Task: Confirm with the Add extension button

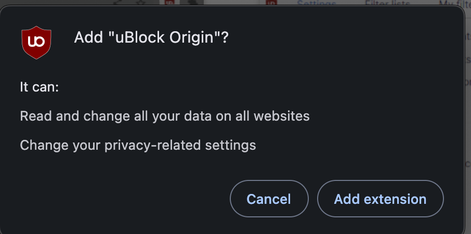Action: pyautogui.click(x=380, y=199)
